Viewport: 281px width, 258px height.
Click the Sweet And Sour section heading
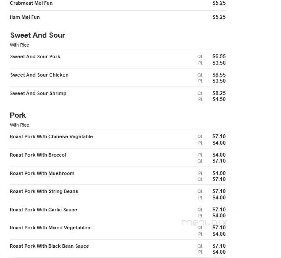pos(38,35)
